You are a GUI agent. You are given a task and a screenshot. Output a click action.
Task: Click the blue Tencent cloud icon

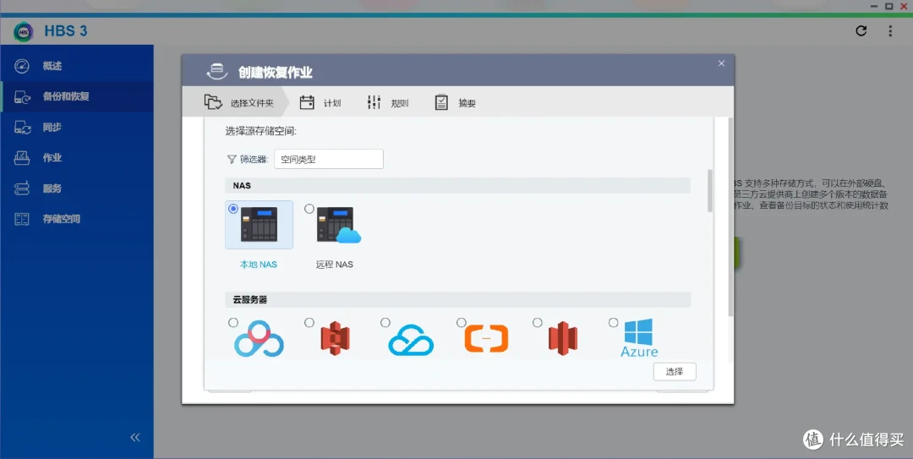(411, 340)
